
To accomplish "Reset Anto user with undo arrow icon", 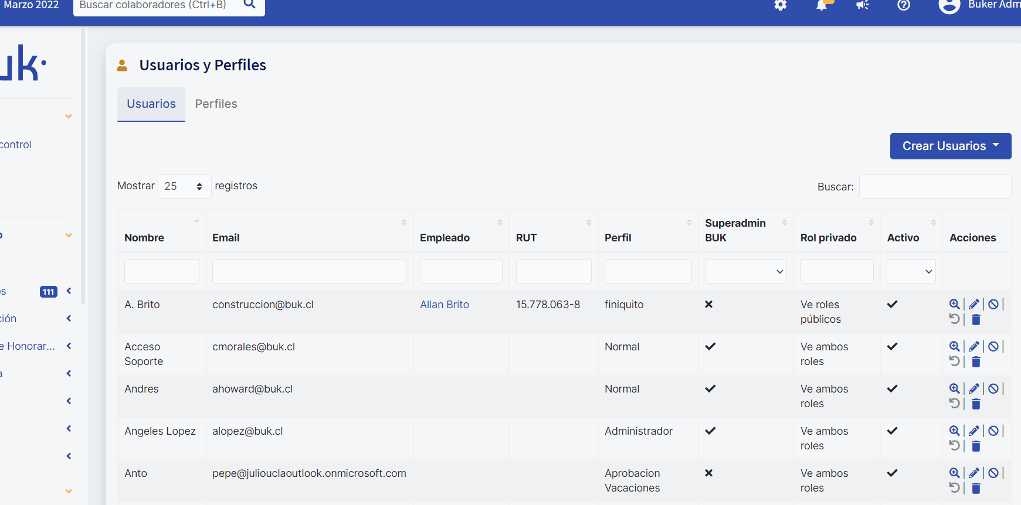I will coord(955,488).
